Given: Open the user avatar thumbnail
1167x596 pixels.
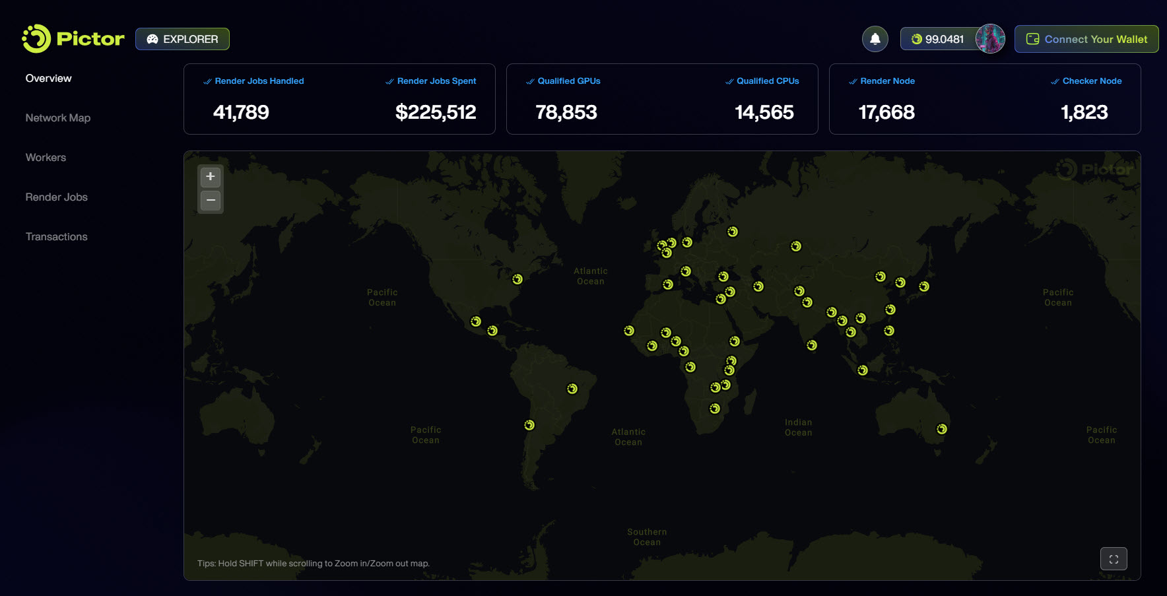Looking at the screenshot, I should (990, 39).
